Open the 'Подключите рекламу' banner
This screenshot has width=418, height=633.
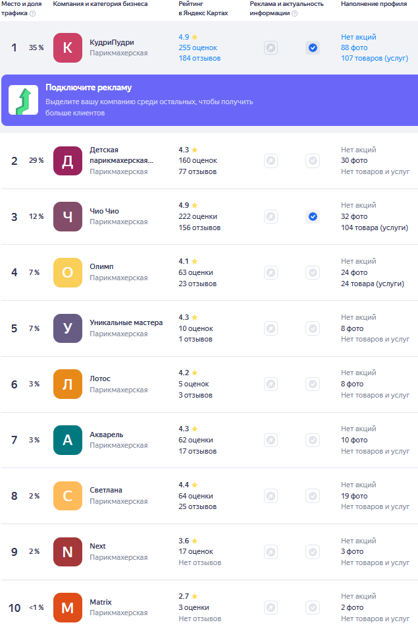209,100
